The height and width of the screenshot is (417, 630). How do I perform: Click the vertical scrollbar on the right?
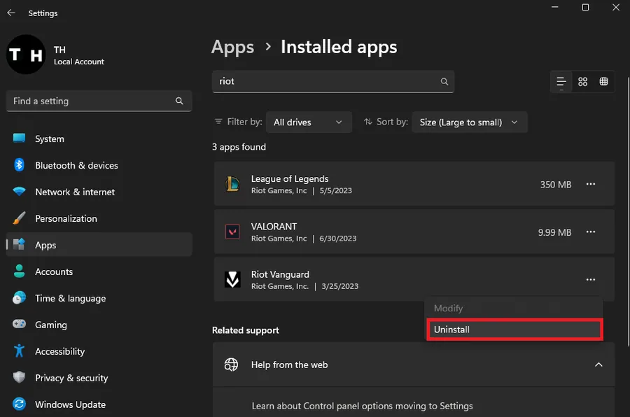click(x=628, y=211)
